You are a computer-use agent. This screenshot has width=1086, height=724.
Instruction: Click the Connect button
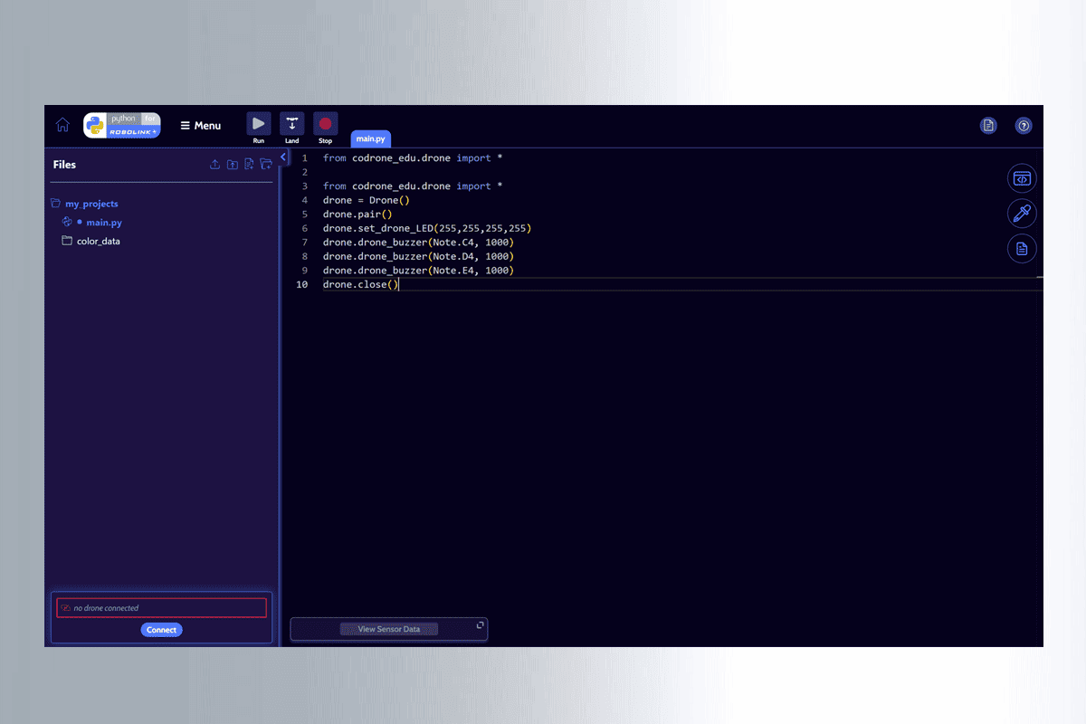coord(161,630)
